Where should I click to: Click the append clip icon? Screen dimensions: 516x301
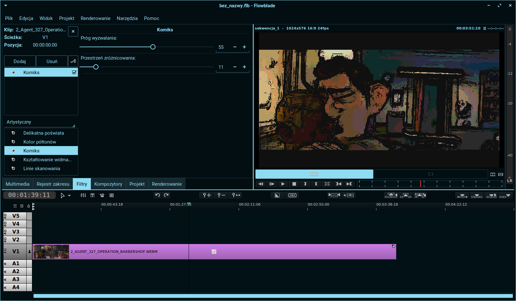coord(505,195)
